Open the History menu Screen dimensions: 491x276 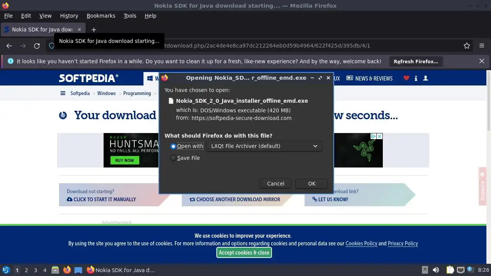point(69,16)
